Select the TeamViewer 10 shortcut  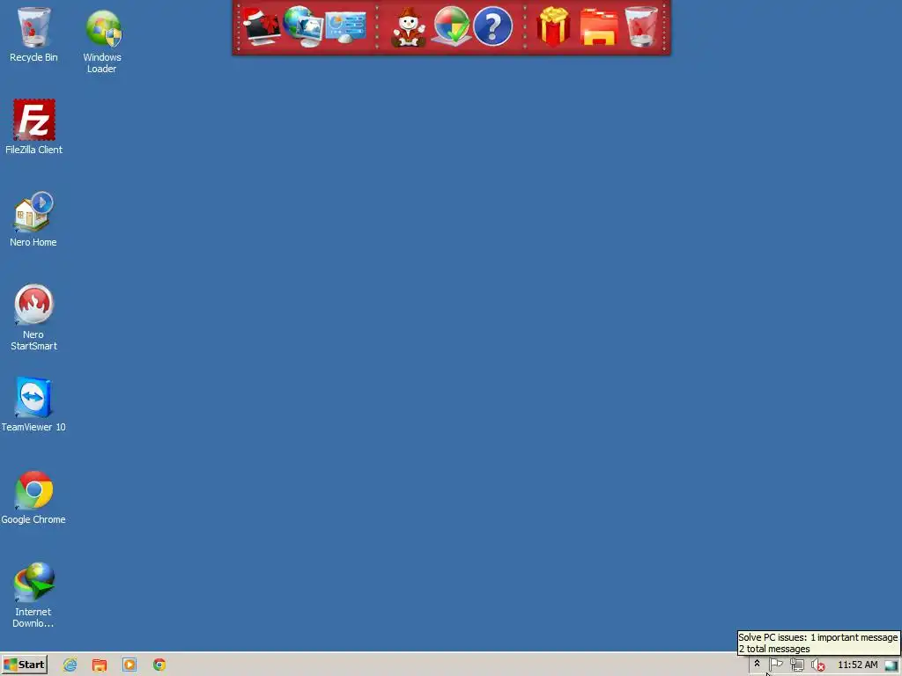click(x=33, y=404)
